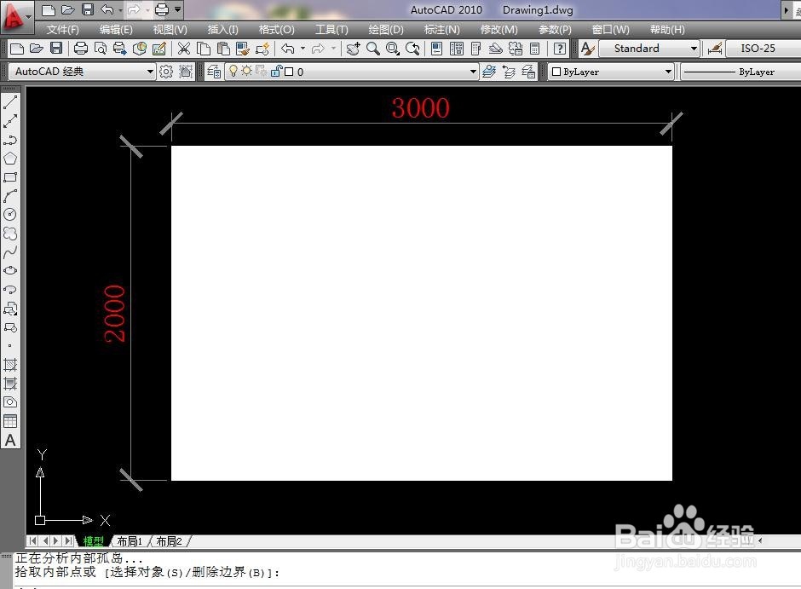Screen dimensions: 801x589
Task: Click the red 3000 dimension text
Action: [420, 107]
